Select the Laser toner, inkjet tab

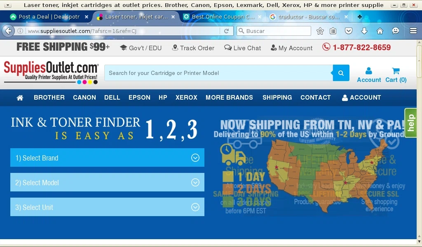(136, 16)
